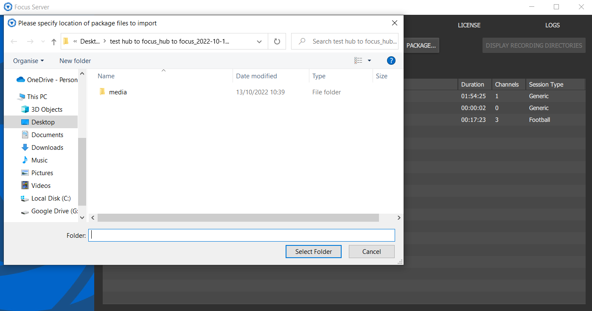Screen dimensions: 592x311
Task: Click the search box in dialog
Action: point(345,41)
